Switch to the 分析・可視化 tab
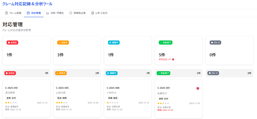This screenshot has height=119, width=257. 55,13
